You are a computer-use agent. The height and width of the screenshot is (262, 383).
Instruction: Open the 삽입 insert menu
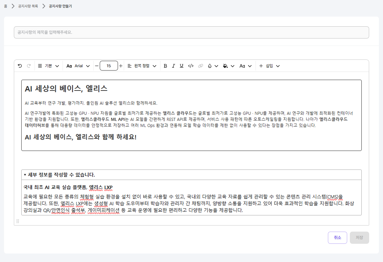269,66
